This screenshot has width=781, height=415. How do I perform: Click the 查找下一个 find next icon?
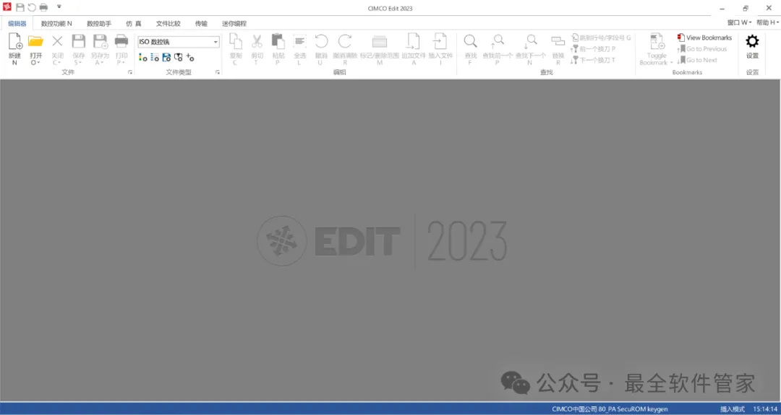click(x=531, y=41)
